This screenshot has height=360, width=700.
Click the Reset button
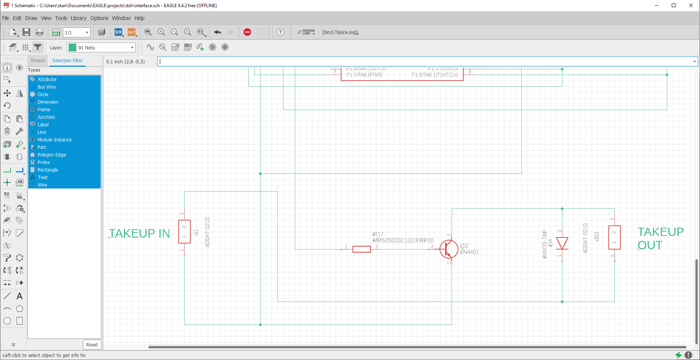point(92,345)
